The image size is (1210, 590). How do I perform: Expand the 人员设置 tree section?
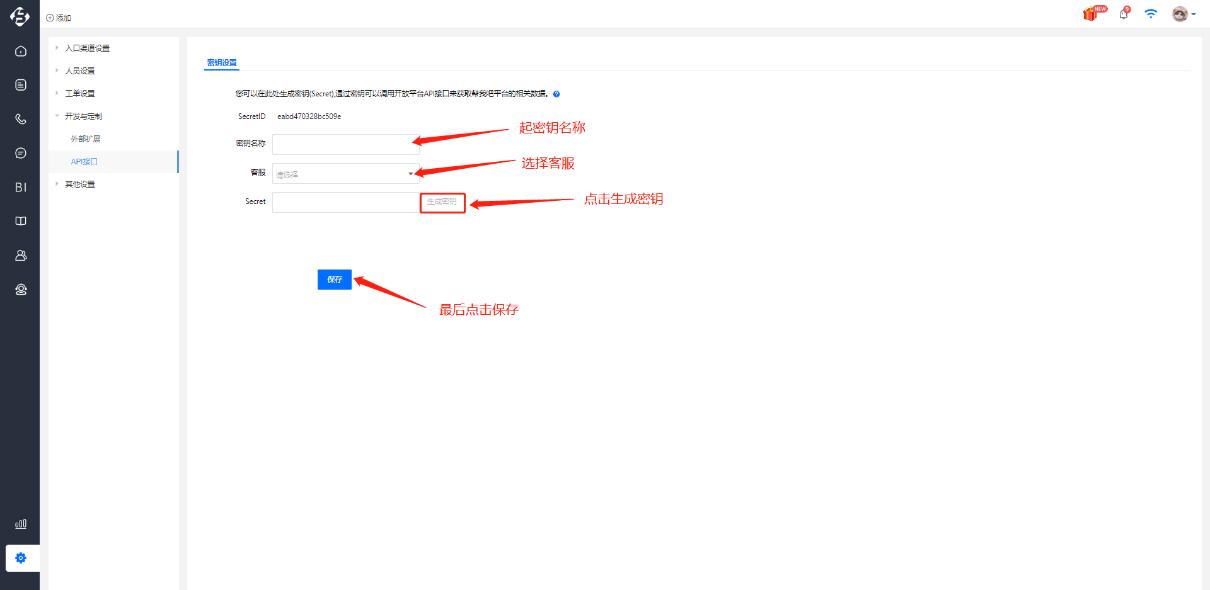(79, 71)
